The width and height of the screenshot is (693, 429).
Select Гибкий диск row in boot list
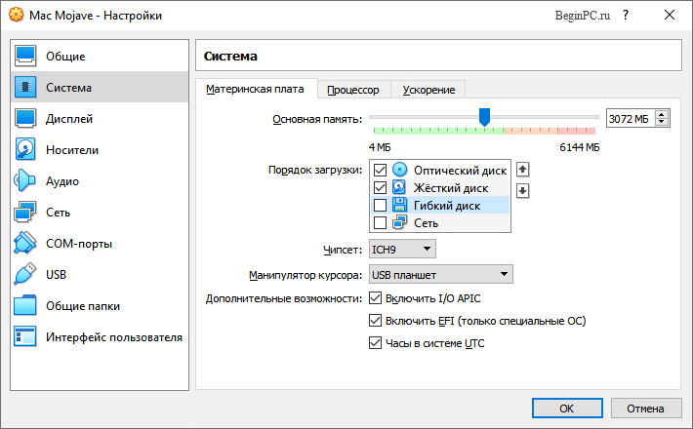pos(440,205)
